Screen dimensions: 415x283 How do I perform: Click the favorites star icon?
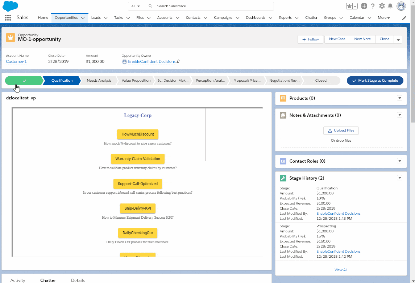tap(349, 6)
